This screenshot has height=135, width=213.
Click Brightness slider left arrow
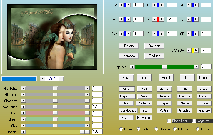(x=132, y=67)
